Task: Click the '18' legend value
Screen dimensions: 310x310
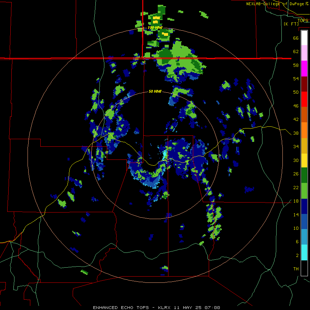Action: pyautogui.click(x=296, y=201)
